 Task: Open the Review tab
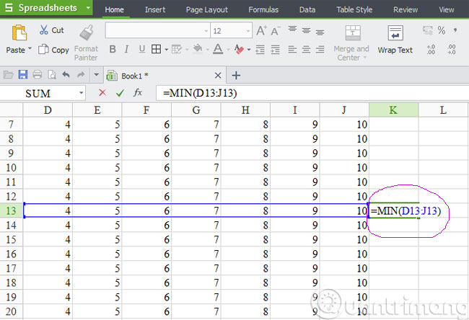[x=406, y=9]
